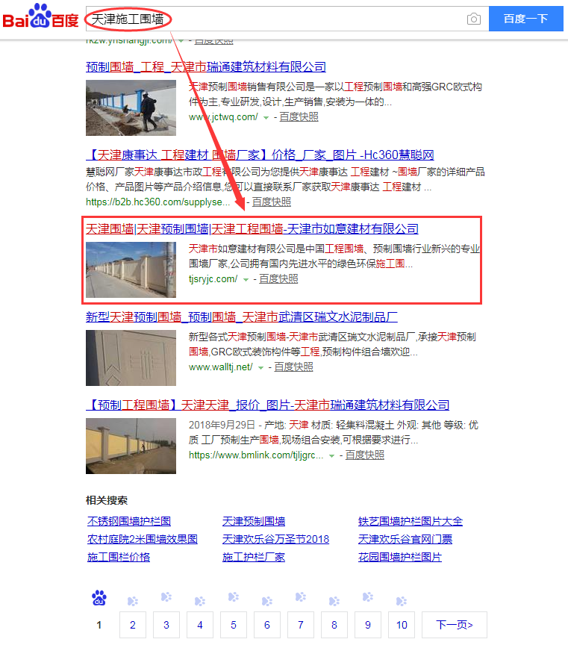Click the https://b2b.hc360.com/supplyse... URL
Screen dimensions: 568x645
158,202
